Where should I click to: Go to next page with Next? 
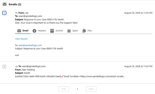coord(91,89)
